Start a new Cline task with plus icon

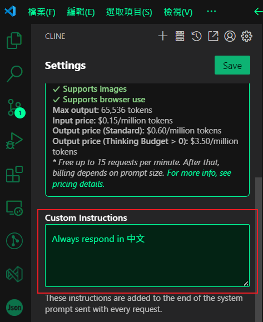tap(163, 36)
